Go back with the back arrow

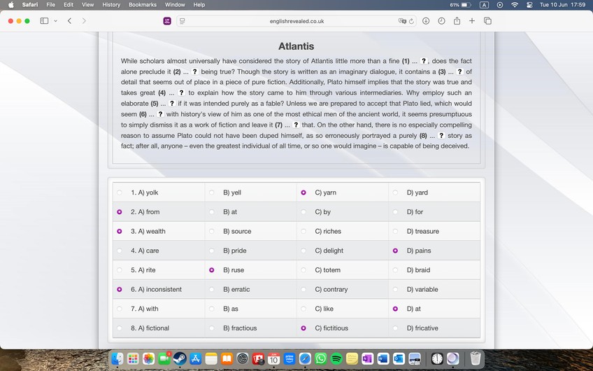pyautogui.click(x=70, y=21)
